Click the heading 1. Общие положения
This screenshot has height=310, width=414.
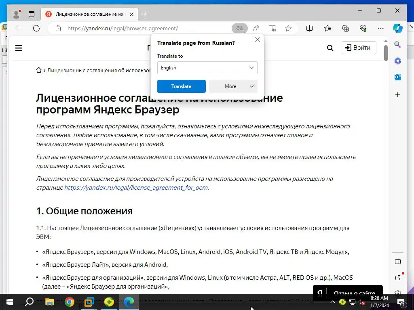[84, 211]
